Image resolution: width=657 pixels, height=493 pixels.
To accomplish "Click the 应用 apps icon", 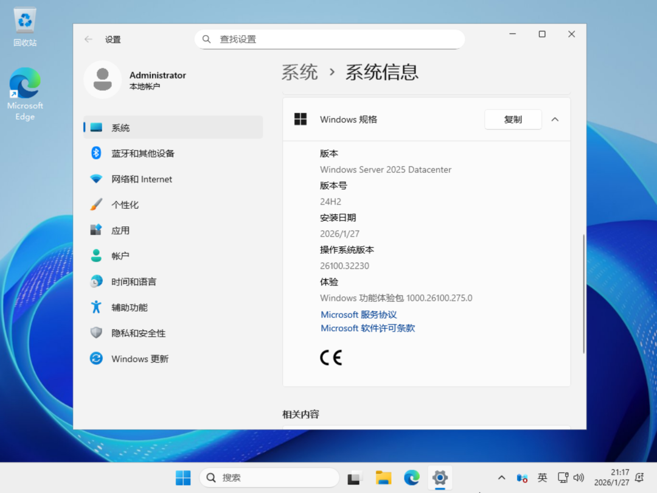I will [x=96, y=230].
